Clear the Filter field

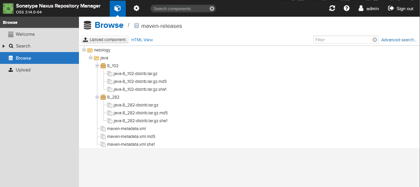(375, 40)
